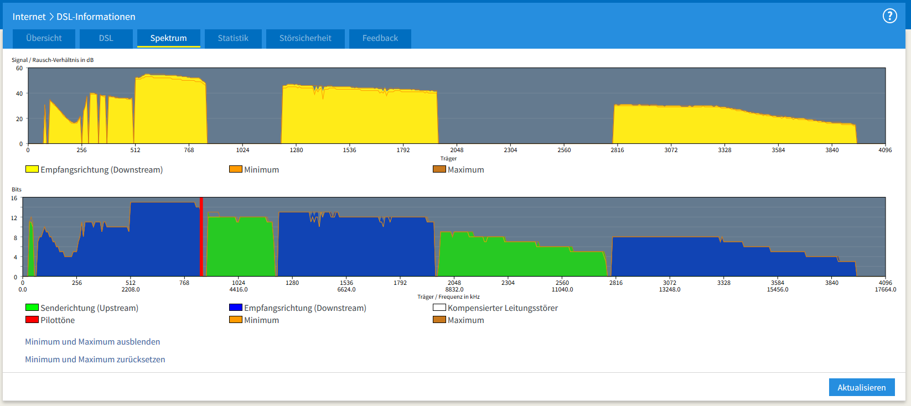Open the help question mark icon
The width and height of the screenshot is (911, 406).
click(889, 16)
